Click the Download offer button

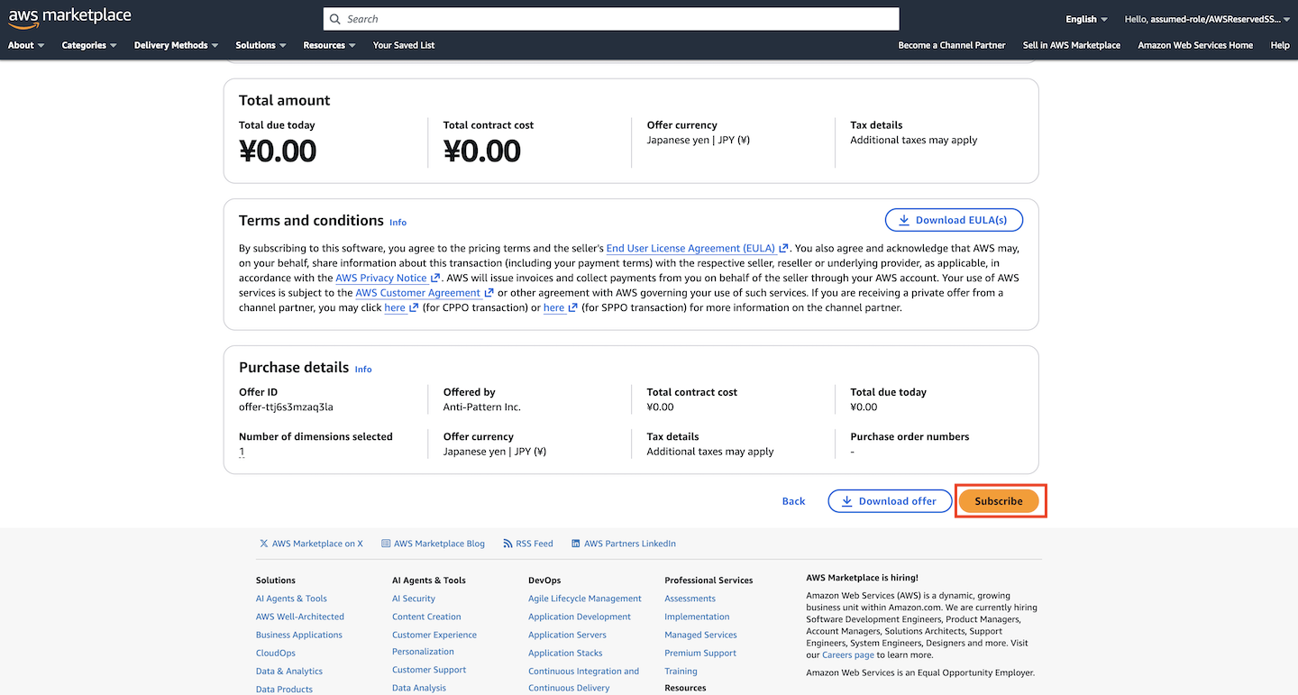pos(889,501)
